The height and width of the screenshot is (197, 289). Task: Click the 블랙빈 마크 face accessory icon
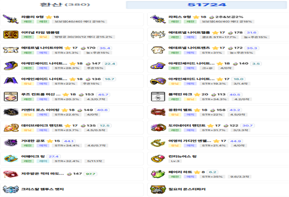pos(158,96)
